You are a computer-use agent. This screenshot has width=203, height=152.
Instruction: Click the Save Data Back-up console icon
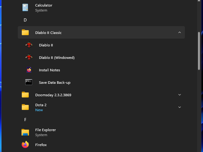point(29,82)
